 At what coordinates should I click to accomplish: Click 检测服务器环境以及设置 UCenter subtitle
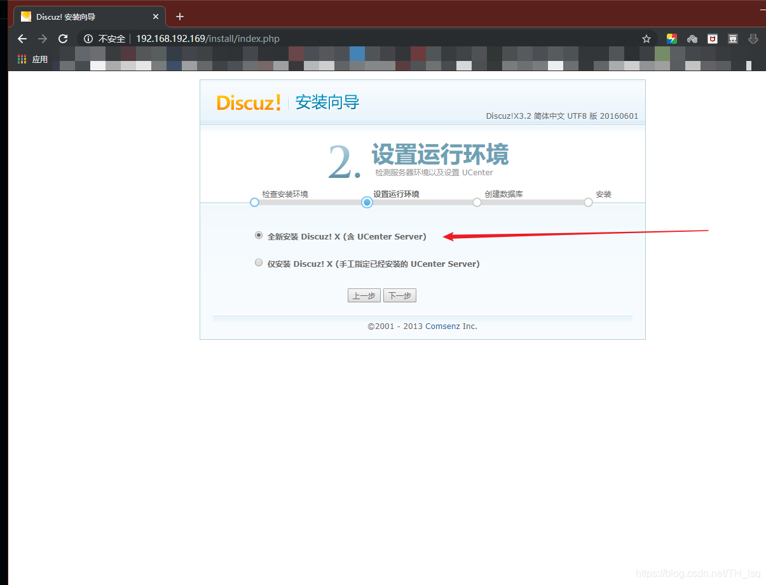coord(434,172)
